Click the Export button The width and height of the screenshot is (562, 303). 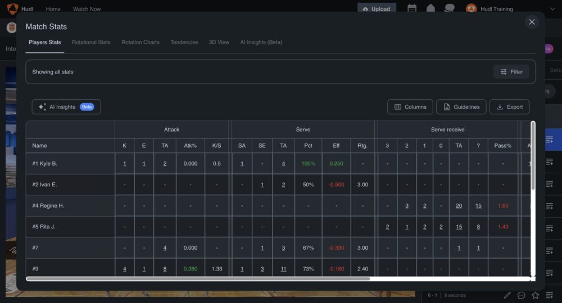click(x=509, y=107)
